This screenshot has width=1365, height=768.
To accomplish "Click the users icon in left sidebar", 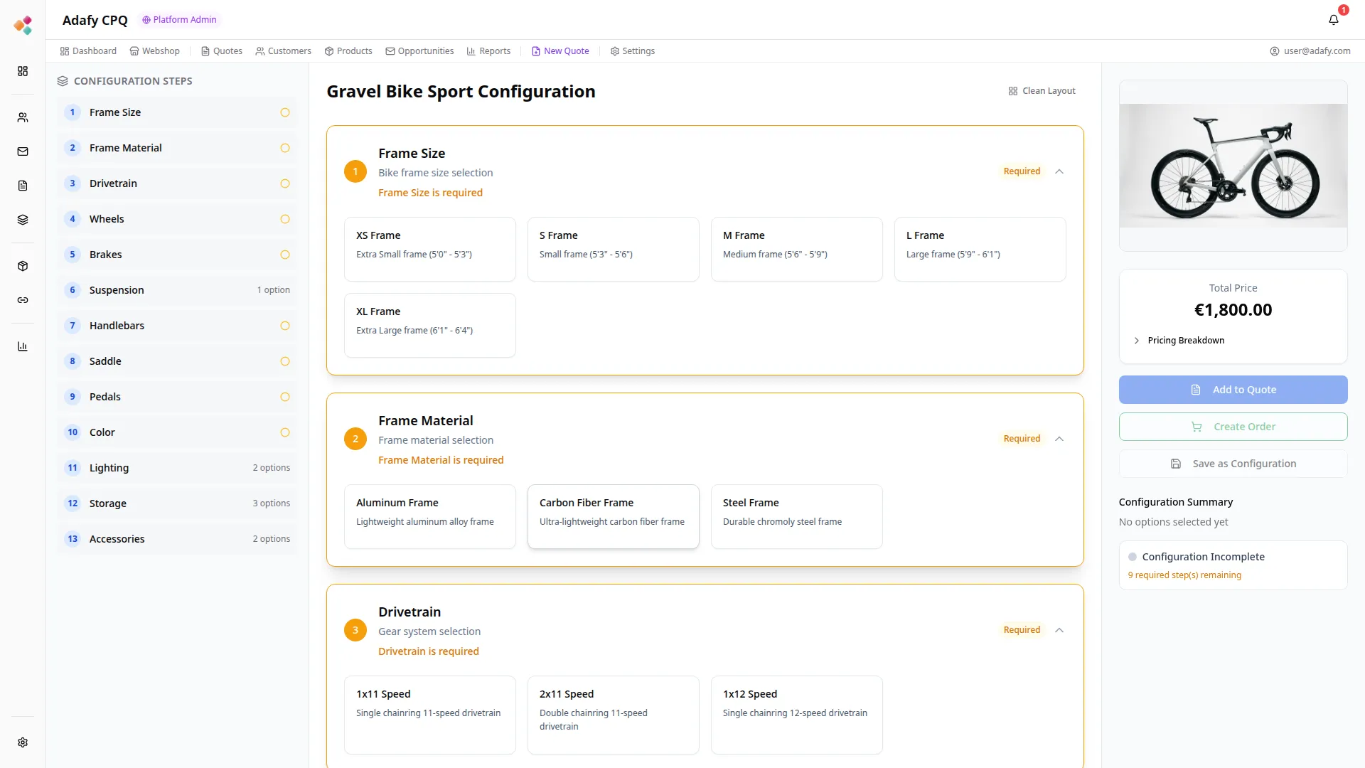I will pyautogui.click(x=23, y=117).
